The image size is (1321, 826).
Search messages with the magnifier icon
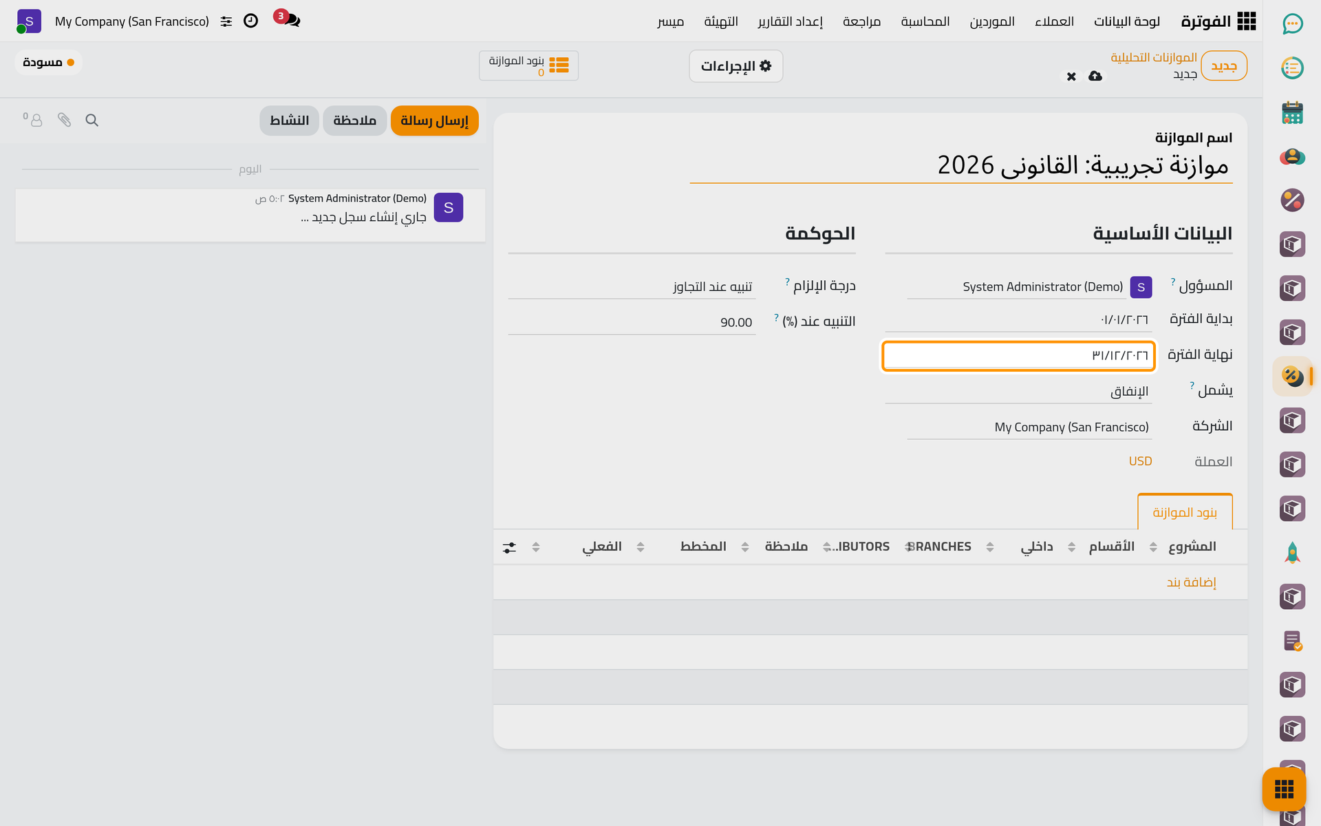pos(92,120)
